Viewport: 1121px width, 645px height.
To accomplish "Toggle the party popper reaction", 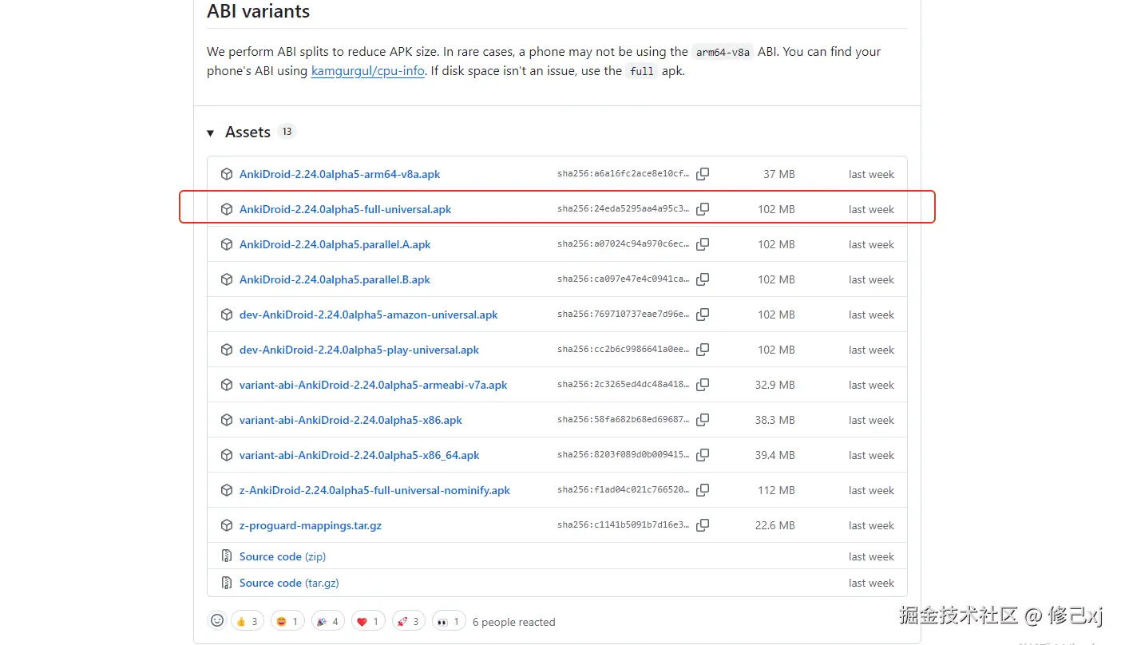I will coord(327,621).
